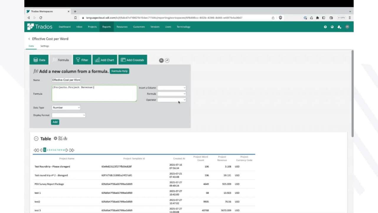This screenshot has width=378, height=213.
Task: Click the globe icon in header
Action: pyautogui.click(x=332, y=27)
